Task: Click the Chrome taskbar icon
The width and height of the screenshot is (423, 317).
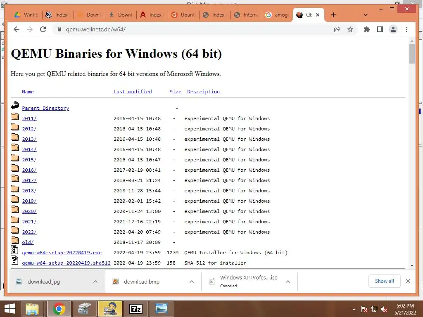Action: coord(59,309)
